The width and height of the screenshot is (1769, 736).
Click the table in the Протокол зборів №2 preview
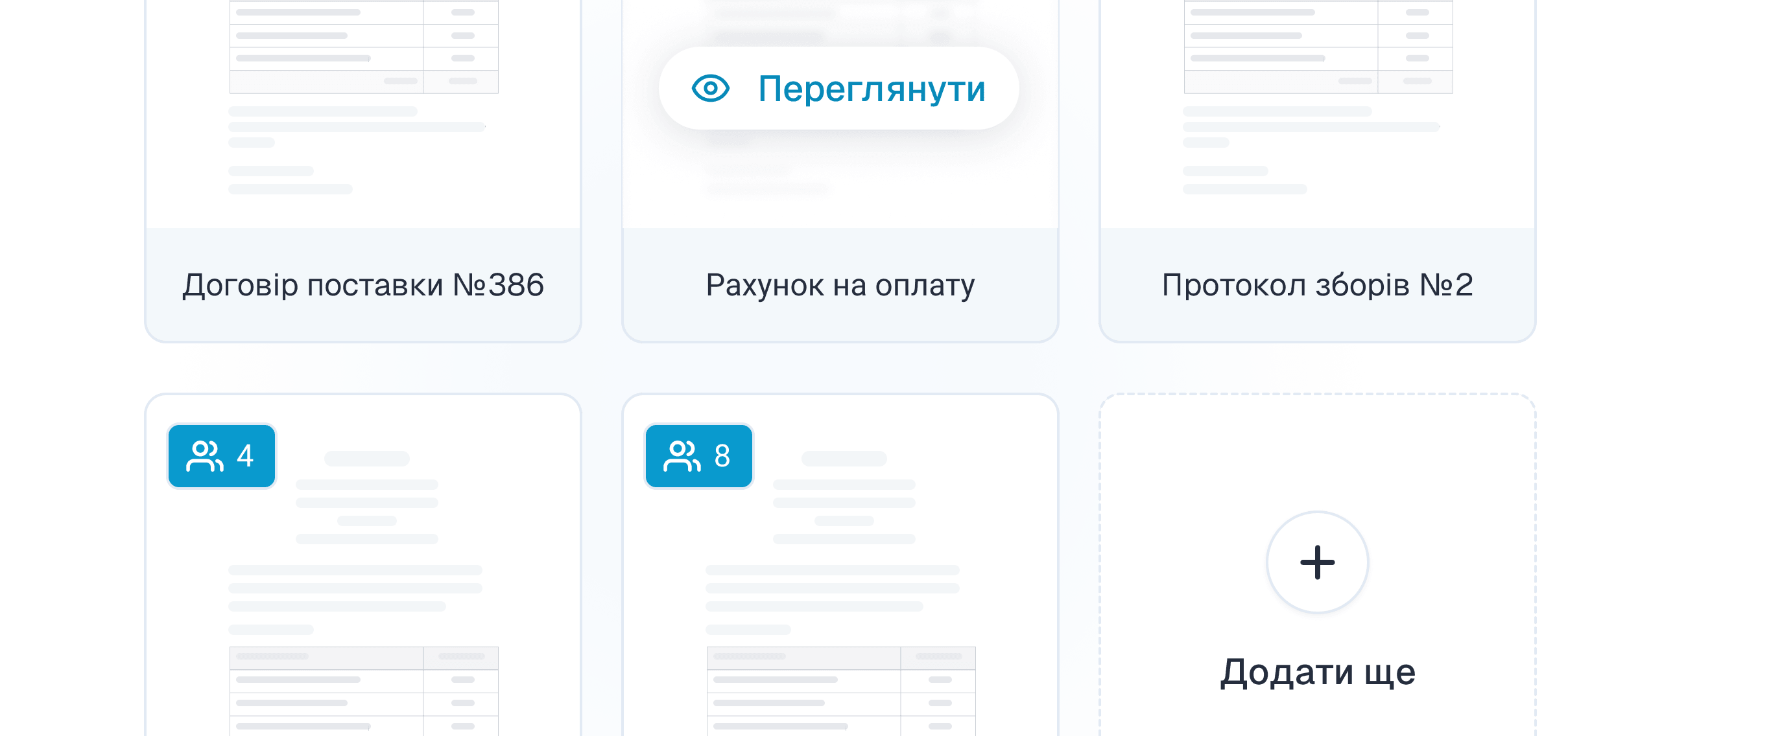1318,47
